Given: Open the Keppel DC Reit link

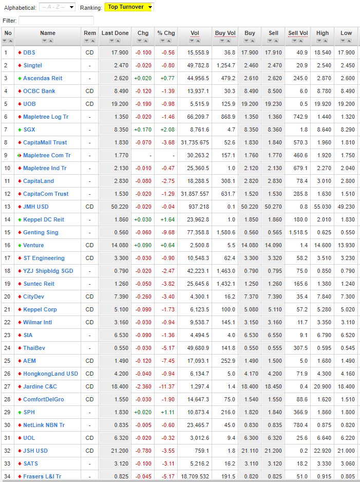Looking at the screenshot, I should point(44,220).
